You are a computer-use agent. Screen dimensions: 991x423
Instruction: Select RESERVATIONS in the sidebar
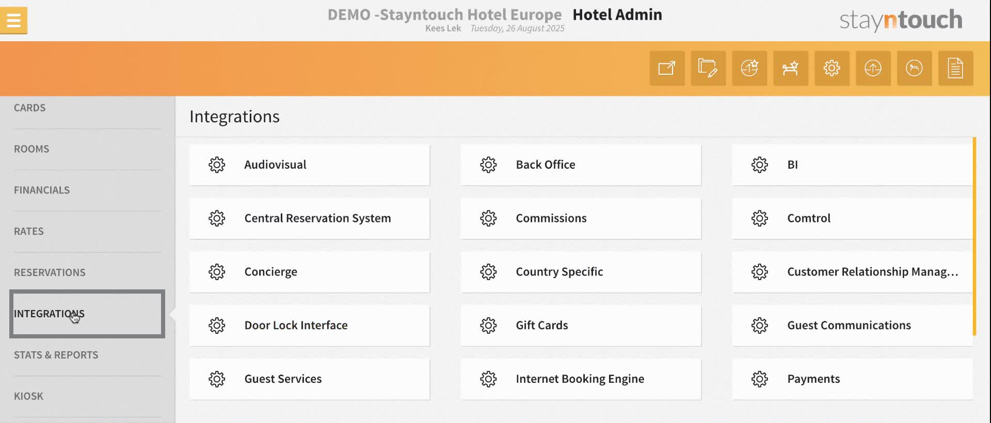pos(50,273)
